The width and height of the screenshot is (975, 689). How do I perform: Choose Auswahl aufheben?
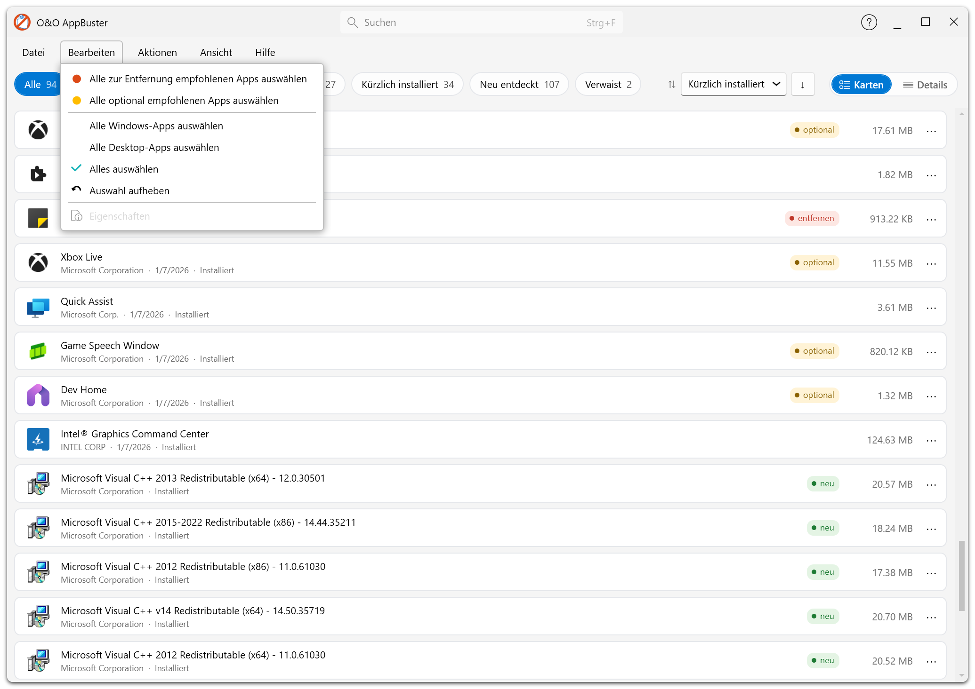[192, 190]
